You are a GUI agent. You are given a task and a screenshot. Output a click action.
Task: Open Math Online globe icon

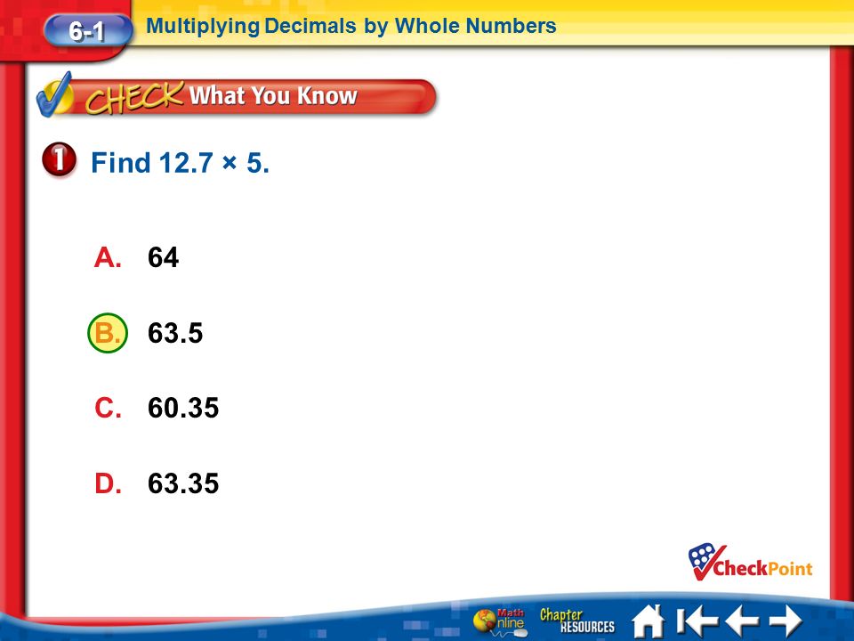tap(499, 622)
